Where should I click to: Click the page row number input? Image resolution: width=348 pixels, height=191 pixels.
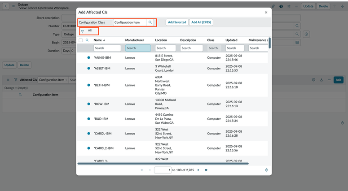(x=163, y=170)
